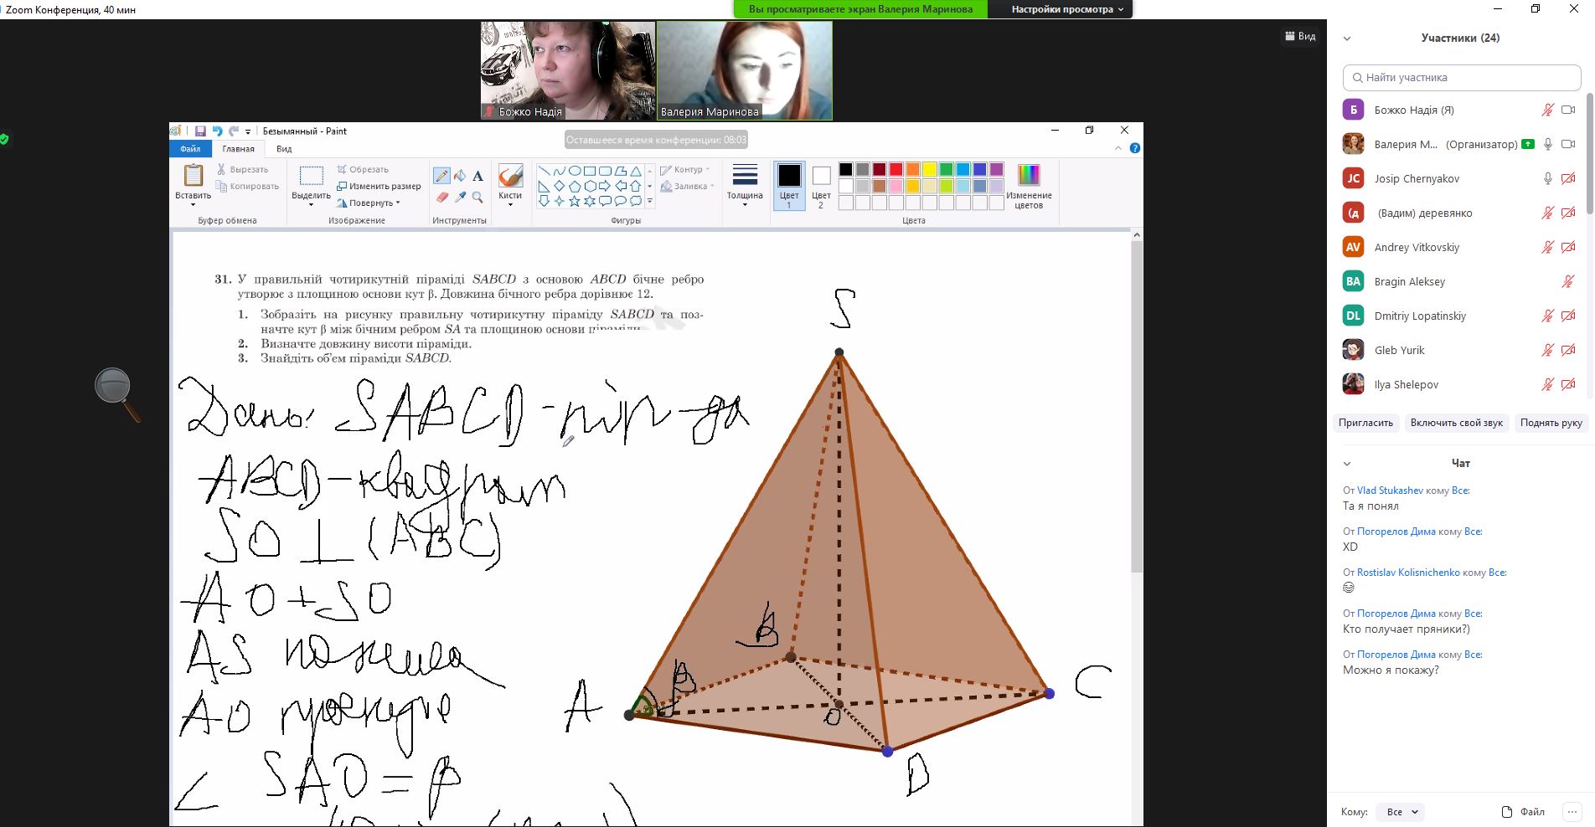Click the Paint Magnifier tool
The height and width of the screenshot is (827, 1595).
click(477, 198)
